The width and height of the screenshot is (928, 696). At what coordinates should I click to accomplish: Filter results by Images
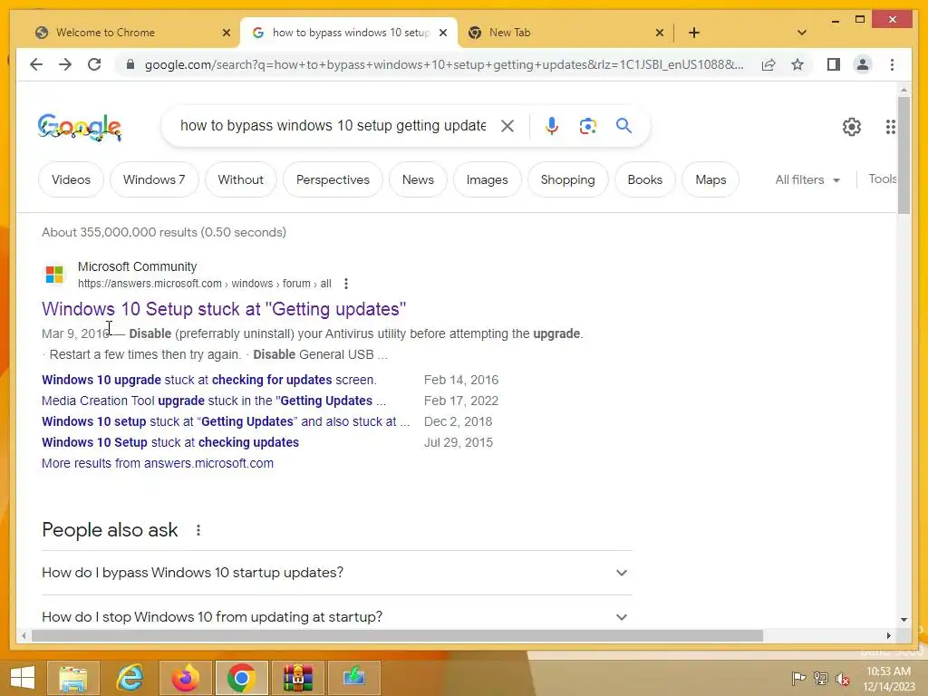click(487, 180)
